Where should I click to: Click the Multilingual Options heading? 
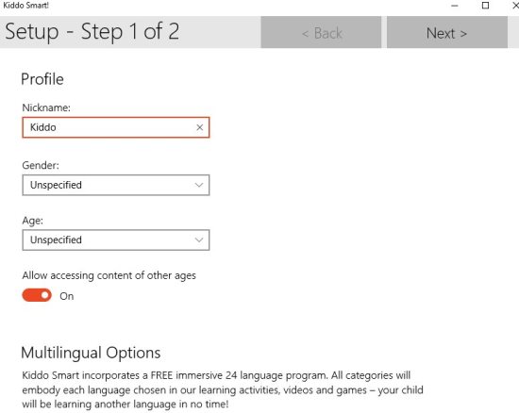point(91,353)
